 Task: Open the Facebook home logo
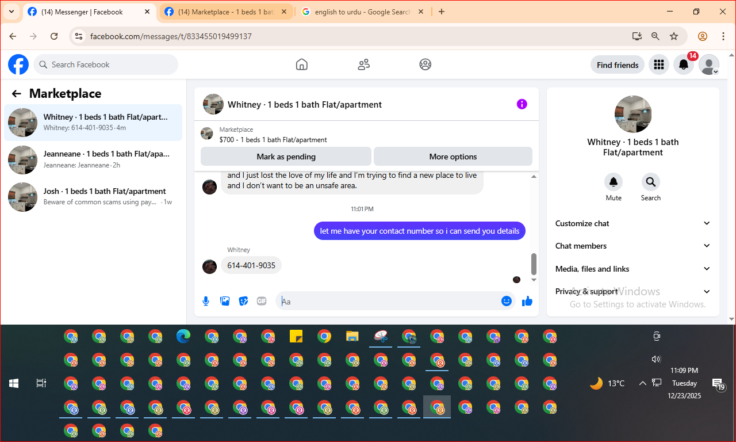pos(18,64)
